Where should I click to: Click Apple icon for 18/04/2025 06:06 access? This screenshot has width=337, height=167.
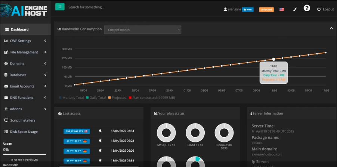[x=100, y=151]
